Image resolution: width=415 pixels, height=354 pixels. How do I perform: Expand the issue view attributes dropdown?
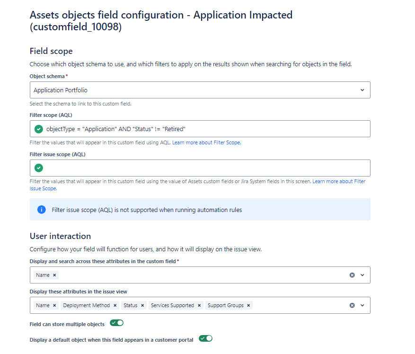click(x=362, y=306)
